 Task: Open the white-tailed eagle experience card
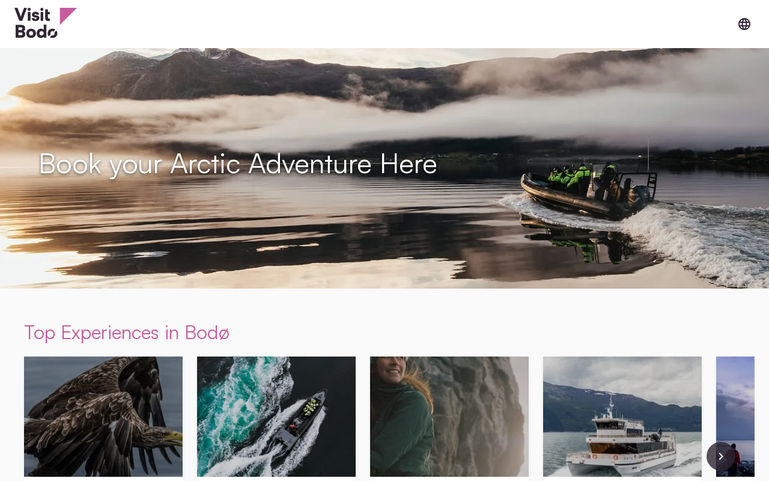[x=103, y=418]
